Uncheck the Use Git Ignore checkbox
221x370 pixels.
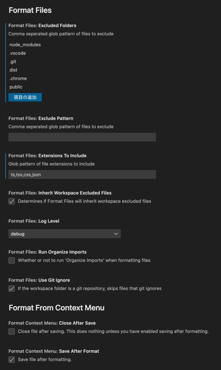click(12, 289)
